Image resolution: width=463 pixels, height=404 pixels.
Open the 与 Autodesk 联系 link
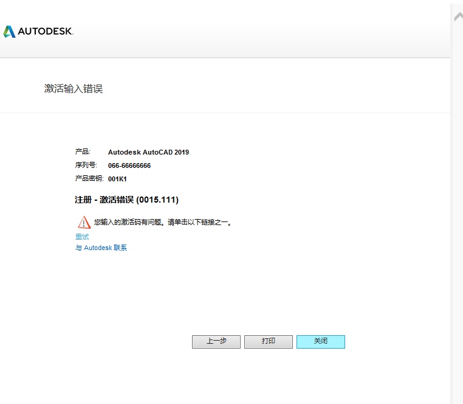[x=101, y=248]
